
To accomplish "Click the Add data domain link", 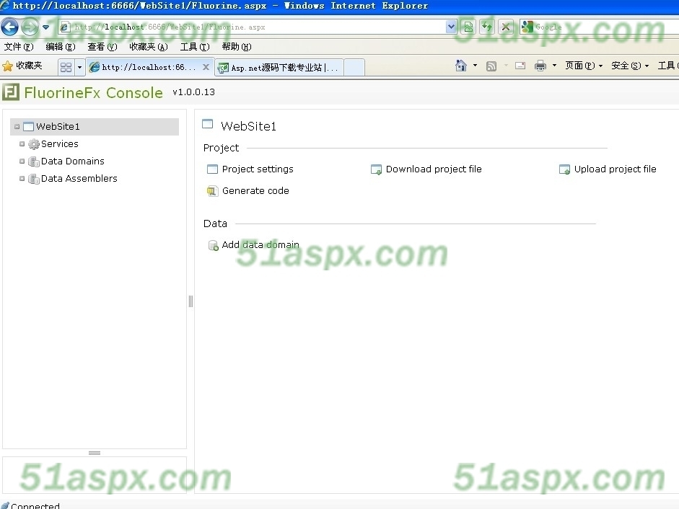I will 260,244.
